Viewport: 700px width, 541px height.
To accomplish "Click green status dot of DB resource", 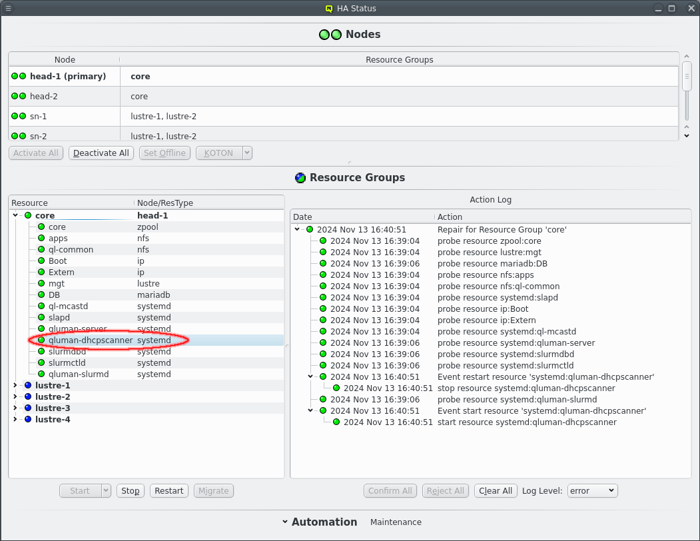I will pos(41,294).
